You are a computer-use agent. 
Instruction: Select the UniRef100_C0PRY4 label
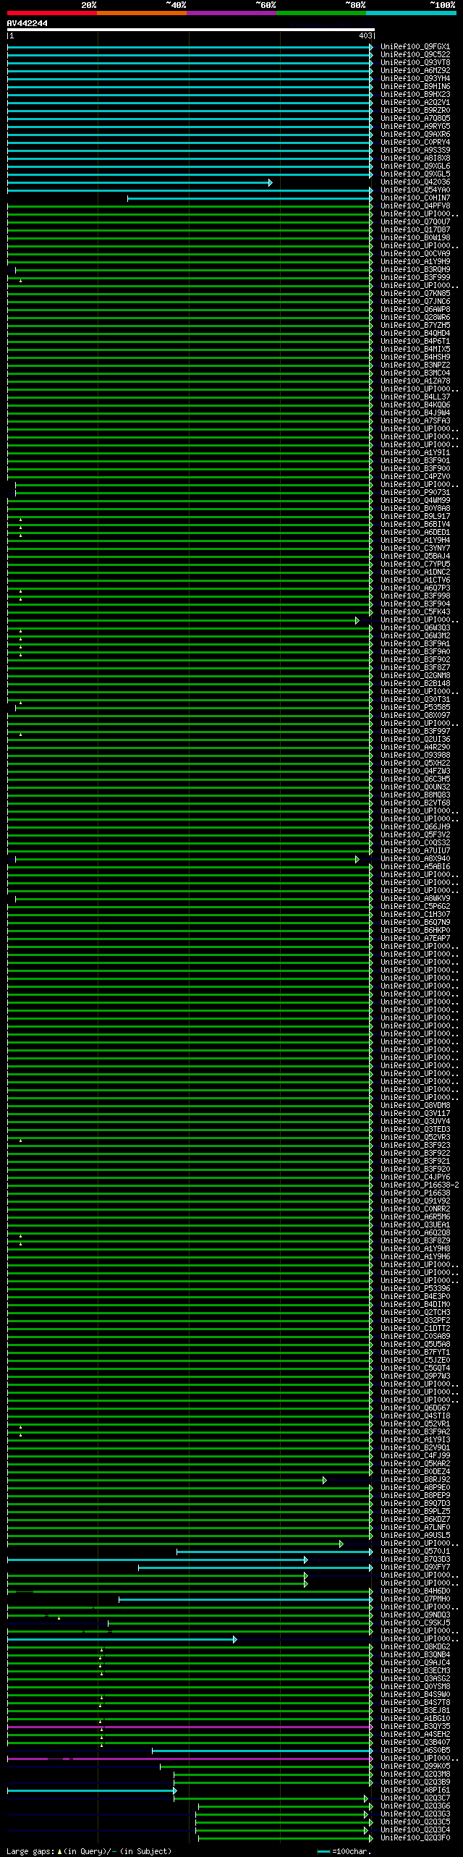[415, 143]
